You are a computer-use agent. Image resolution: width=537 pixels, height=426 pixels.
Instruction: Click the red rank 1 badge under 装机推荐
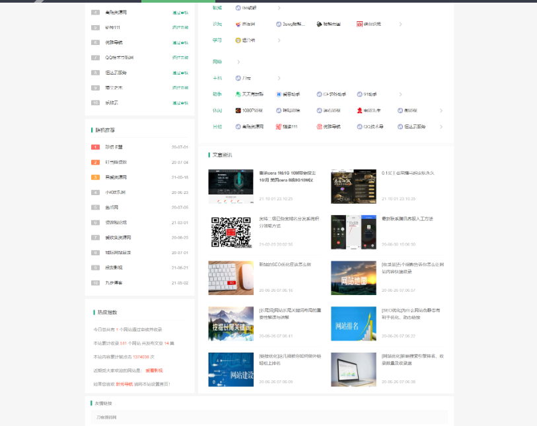click(x=95, y=147)
